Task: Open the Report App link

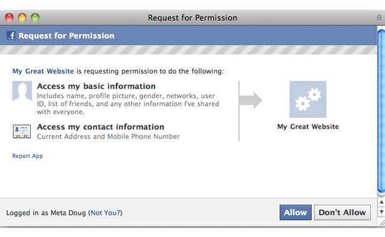Action: [27, 156]
